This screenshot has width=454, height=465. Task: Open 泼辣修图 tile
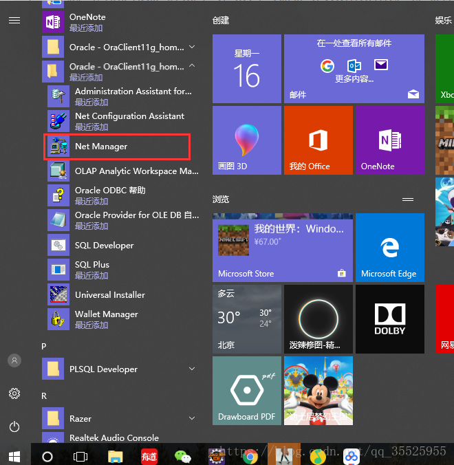(x=318, y=319)
